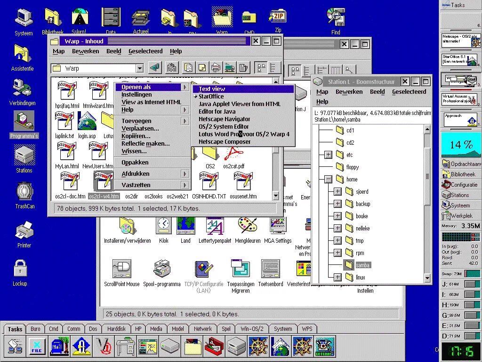Open the Lettertypenpalet icon
Image resolution: width=482 pixels, height=362 pixels.
(x=215, y=226)
